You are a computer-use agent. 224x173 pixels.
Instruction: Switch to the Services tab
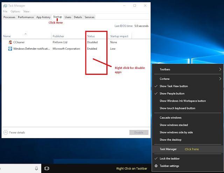coord(90,17)
